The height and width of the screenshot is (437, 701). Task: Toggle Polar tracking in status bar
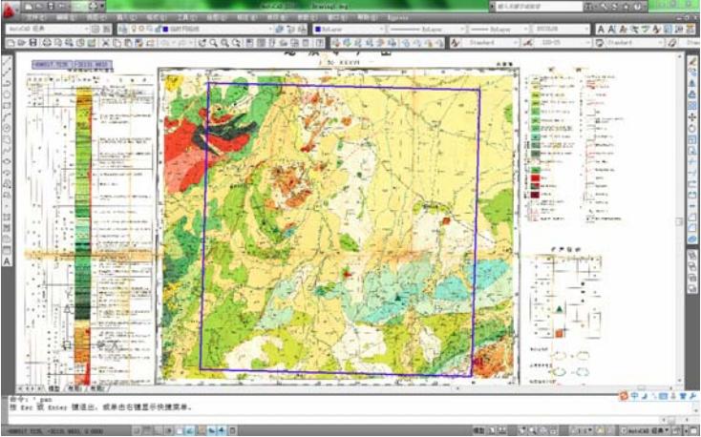[x=169, y=430]
